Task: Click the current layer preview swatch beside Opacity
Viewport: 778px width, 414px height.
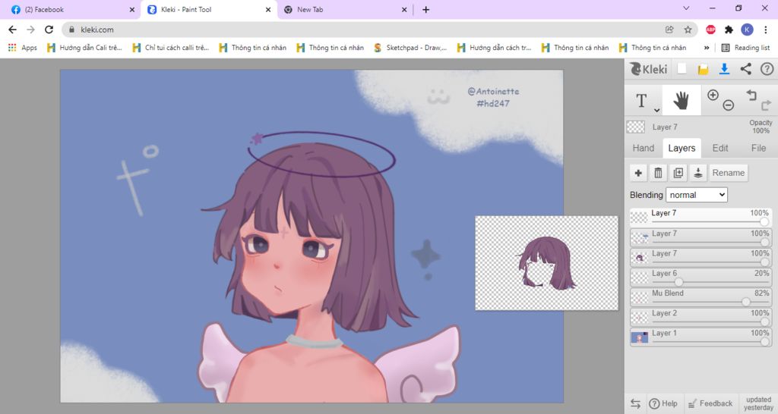Action: click(636, 127)
